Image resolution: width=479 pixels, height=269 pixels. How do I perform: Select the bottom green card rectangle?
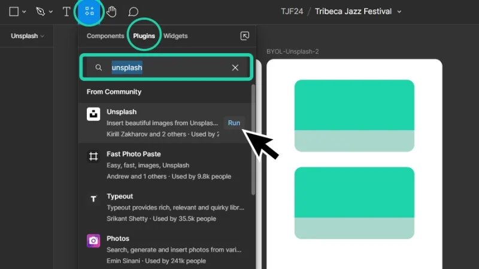click(354, 203)
